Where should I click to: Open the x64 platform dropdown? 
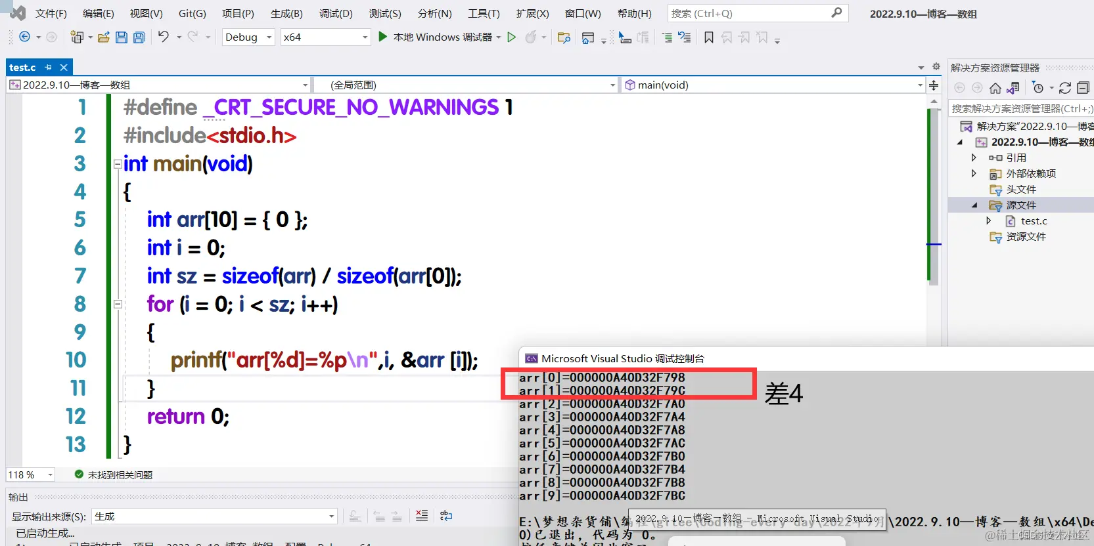click(x=325, y=37)
